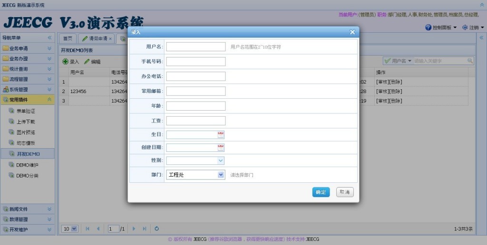Viewport: 487px width, 245px height.
Task: Confirm the form with 确定 button
Action: (x=321, y=192)
